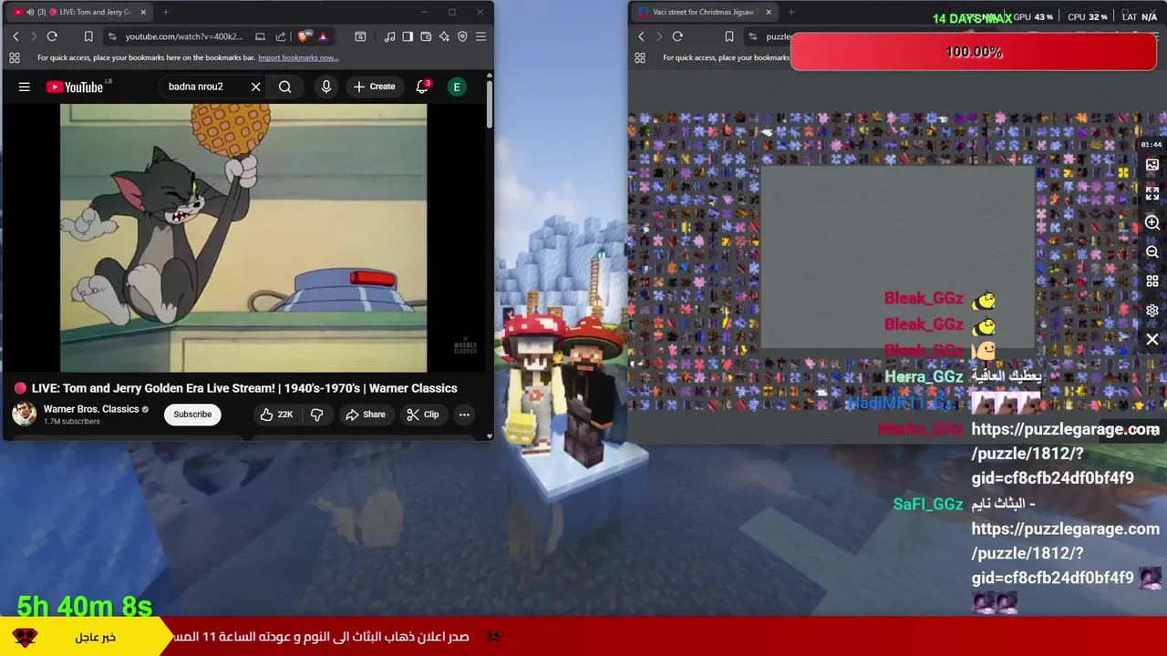This screenshot has width=1167, height=656.
Task: Bookmark the YouTube page
Action: pyautogui.click(x=88, y=36)
